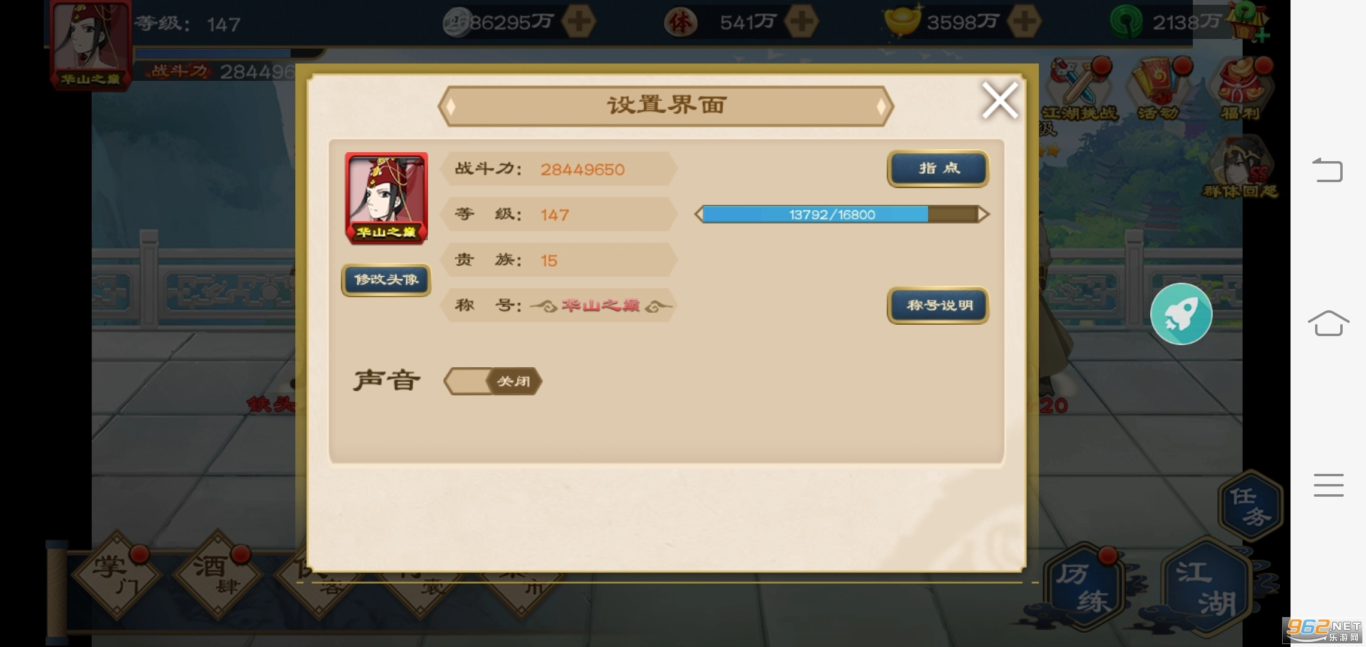Add stamina with the plus button
This screenshot has height=647, width=1366.
coord(801,22)
